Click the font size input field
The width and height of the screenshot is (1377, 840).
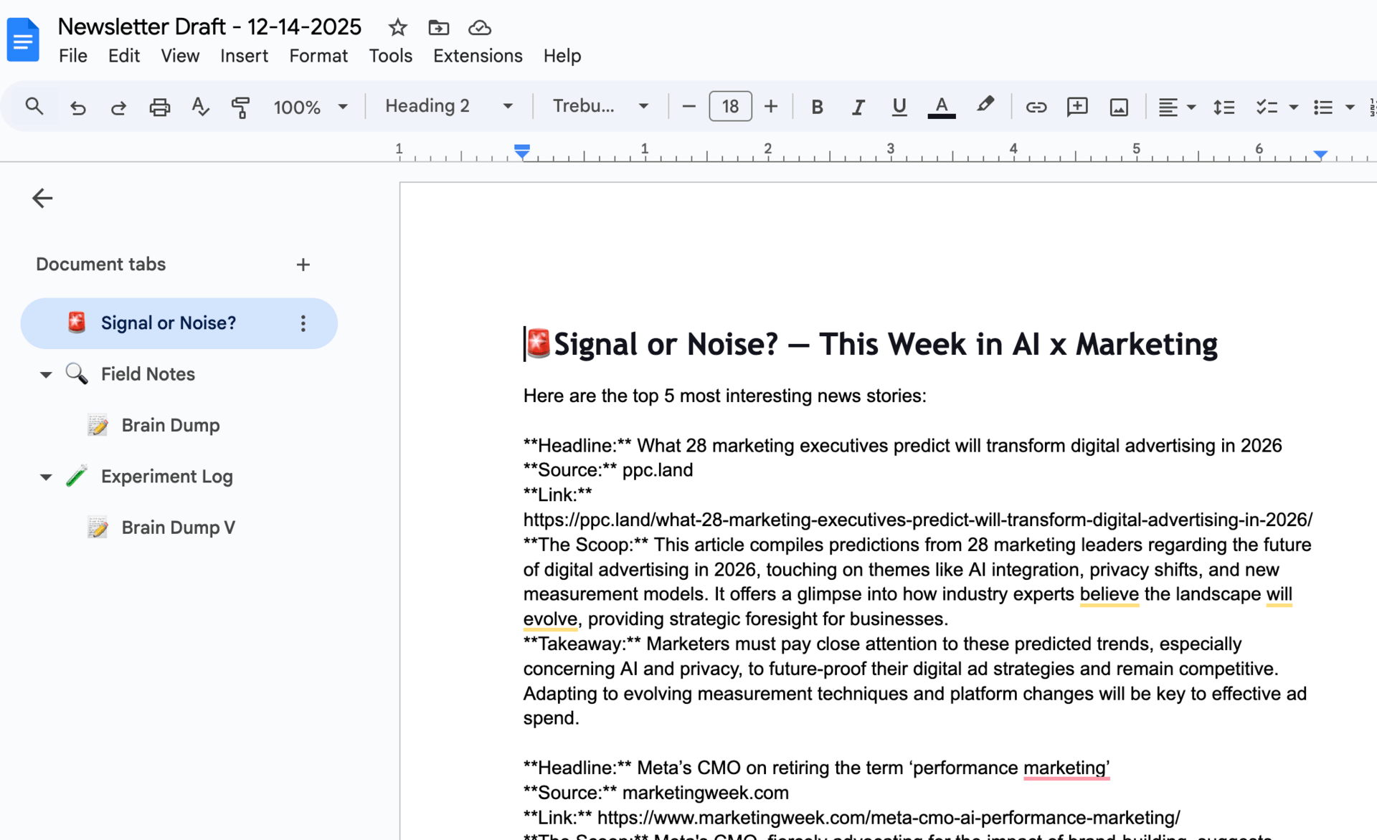pyautogui.click(x=730, y=106)
